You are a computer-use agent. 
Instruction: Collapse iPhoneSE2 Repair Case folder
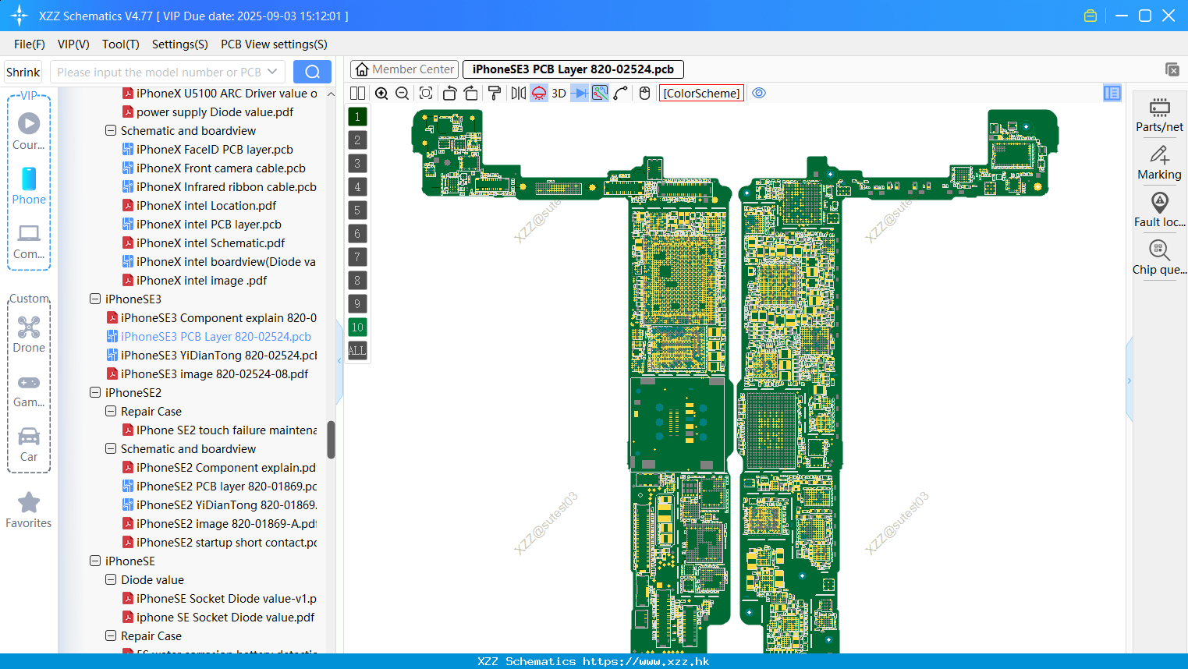tap(111, 411)
